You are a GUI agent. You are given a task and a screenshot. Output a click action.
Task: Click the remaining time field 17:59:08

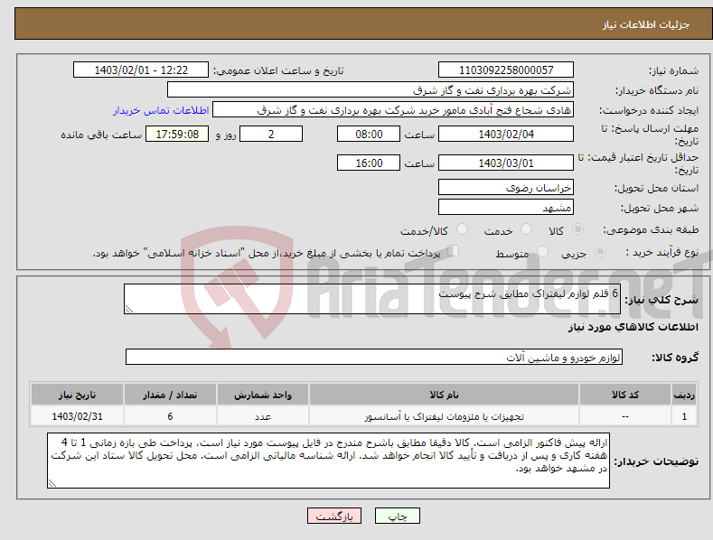pos(177,134)
